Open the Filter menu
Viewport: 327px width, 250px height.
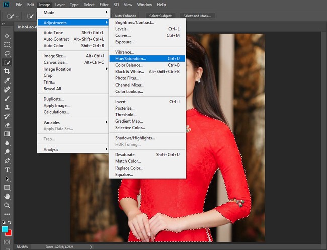pyautogui.click(x=104, y=5)
